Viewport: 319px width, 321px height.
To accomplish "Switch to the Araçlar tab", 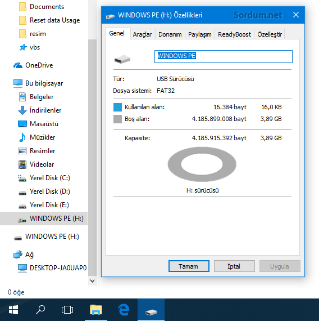I will [x=142, y=34].
